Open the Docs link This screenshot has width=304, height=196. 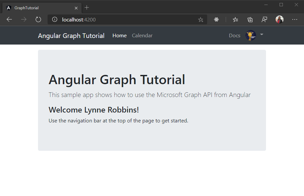(x=235, y=36)
